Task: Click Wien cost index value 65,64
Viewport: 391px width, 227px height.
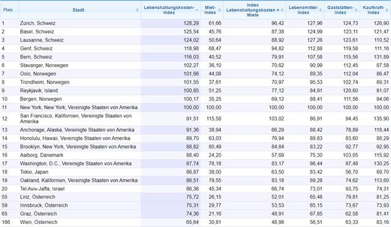Action: 192,222
